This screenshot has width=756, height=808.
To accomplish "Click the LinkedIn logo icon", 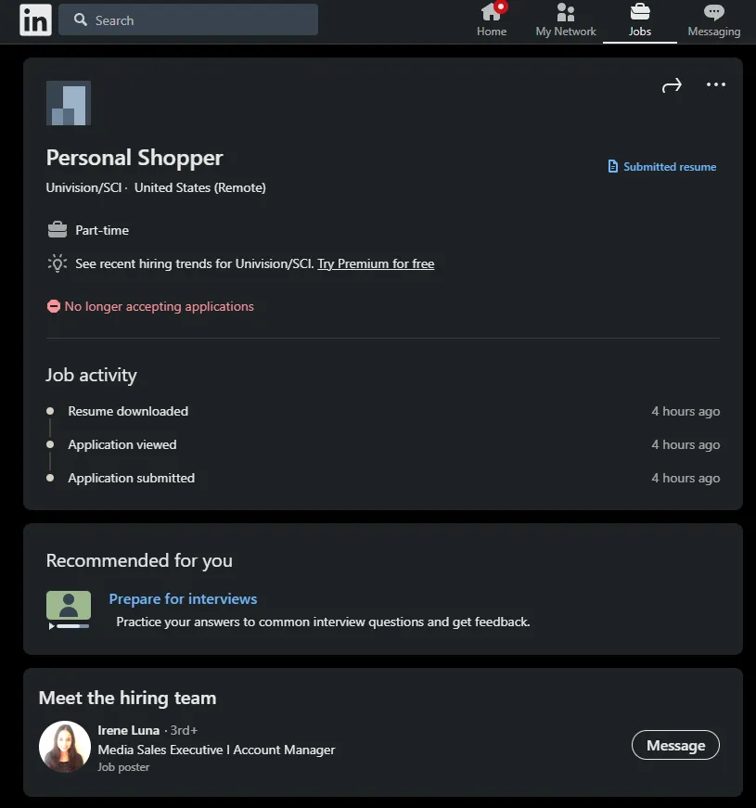I will (35, 20).
